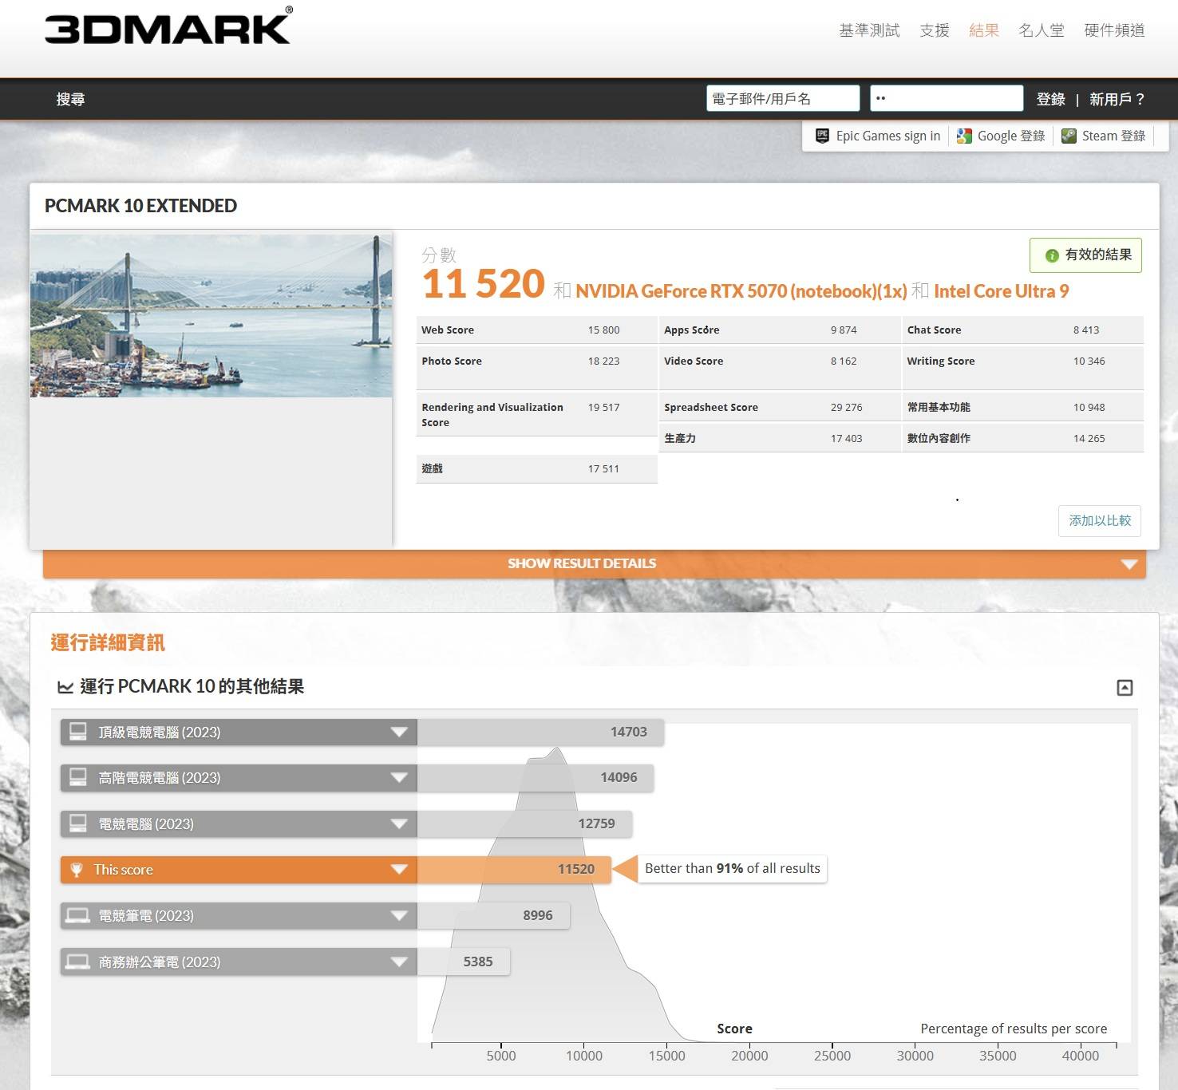Click Rendering and Visualization Score row
Screen dimensions: 1178x1090
537,414
